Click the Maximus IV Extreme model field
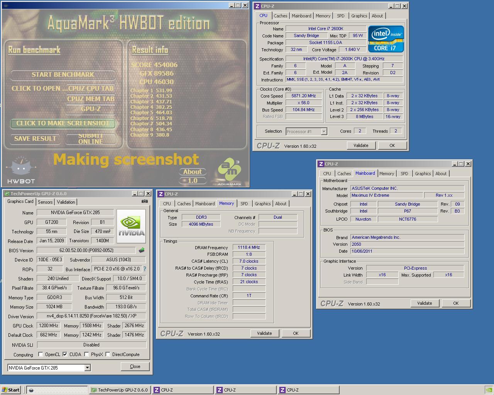This screenshot has height=395, width=494. [x=386, y=195]
